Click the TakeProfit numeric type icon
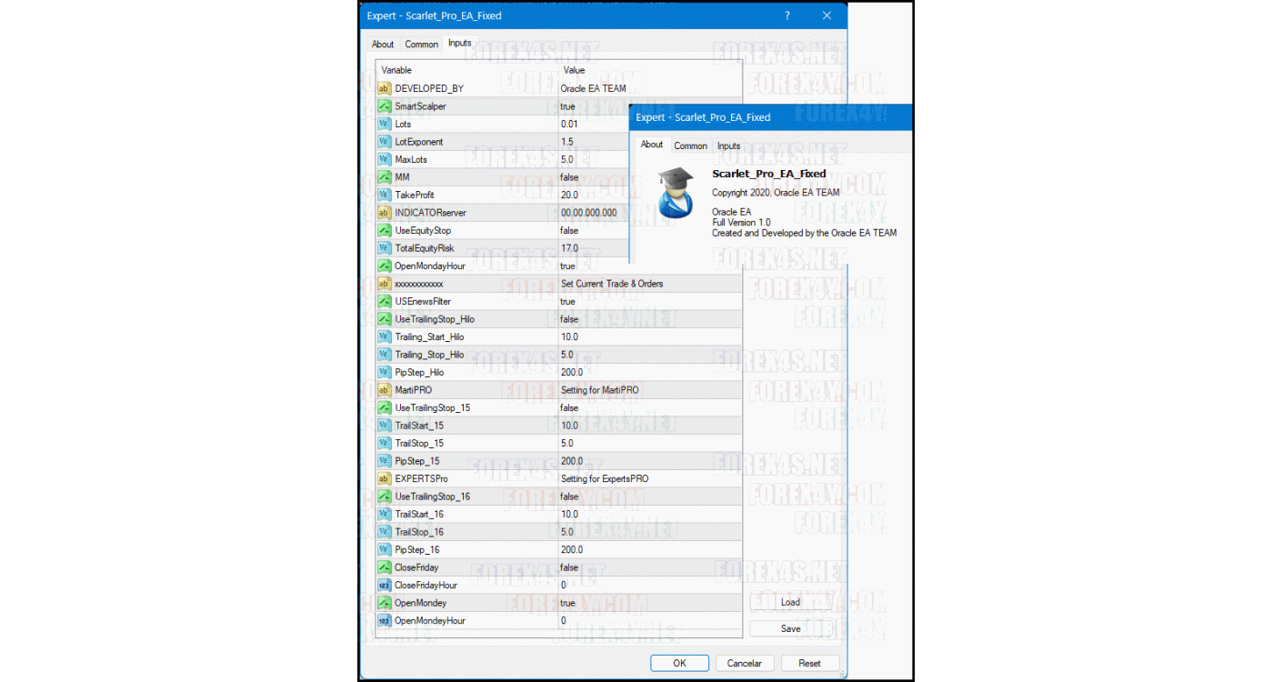This screenshot has width=1273, height=682. [x=385, y=195]
